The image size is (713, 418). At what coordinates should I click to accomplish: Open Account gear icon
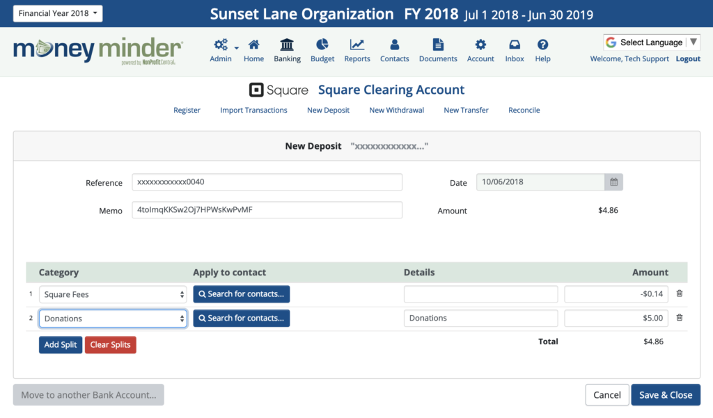(x=480, y=45)
